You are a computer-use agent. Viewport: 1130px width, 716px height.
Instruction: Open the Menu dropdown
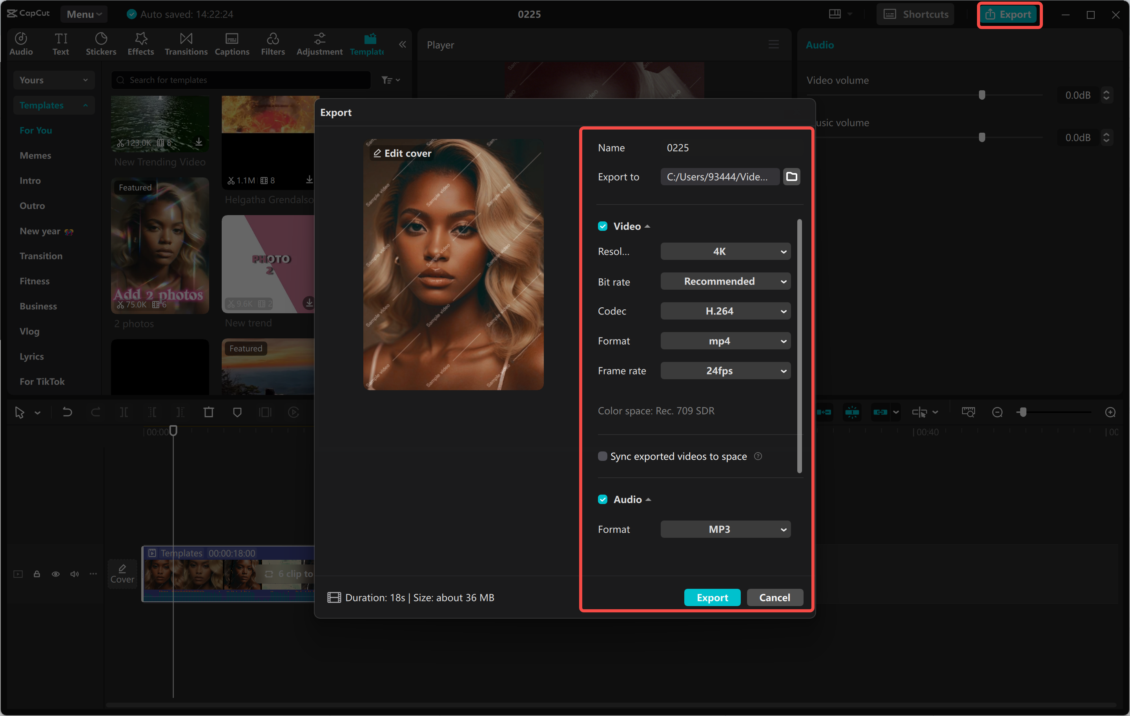(x=84, y=14)
